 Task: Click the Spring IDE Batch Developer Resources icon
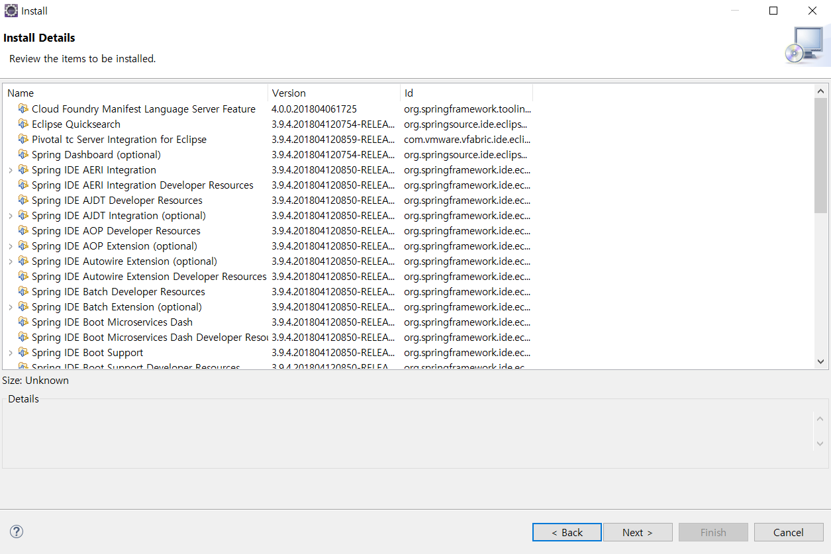(x=23, y=291)
